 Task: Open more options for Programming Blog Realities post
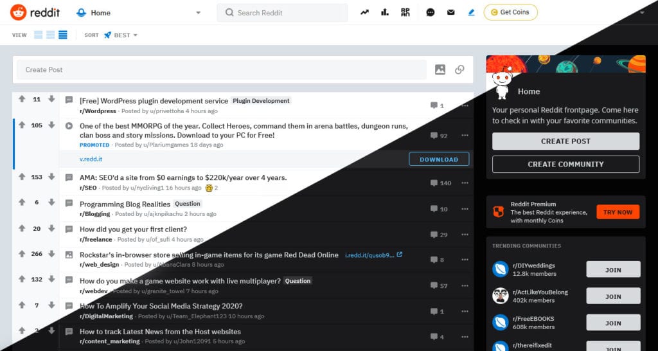coord(465,209)
